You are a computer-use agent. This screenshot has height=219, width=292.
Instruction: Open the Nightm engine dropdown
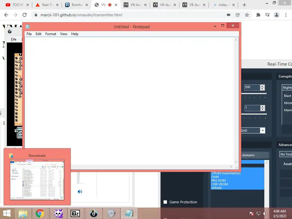coord(287,88)
